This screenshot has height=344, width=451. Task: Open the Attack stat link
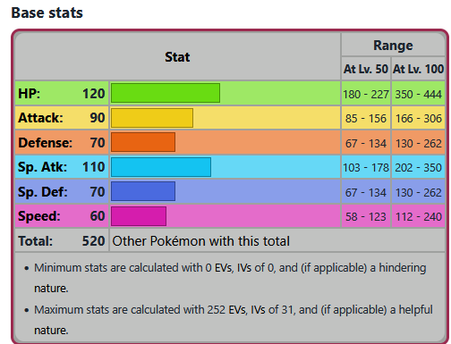coord(40,118)
